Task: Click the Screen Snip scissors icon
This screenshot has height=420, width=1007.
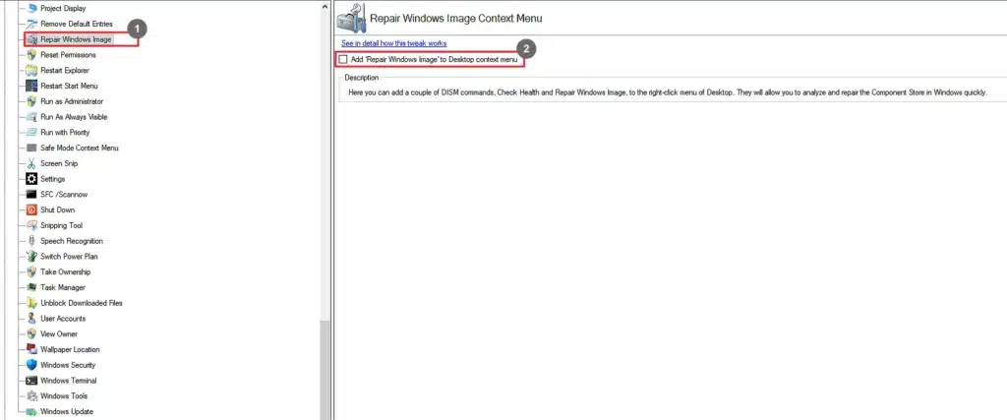Action: pos(31,163)
